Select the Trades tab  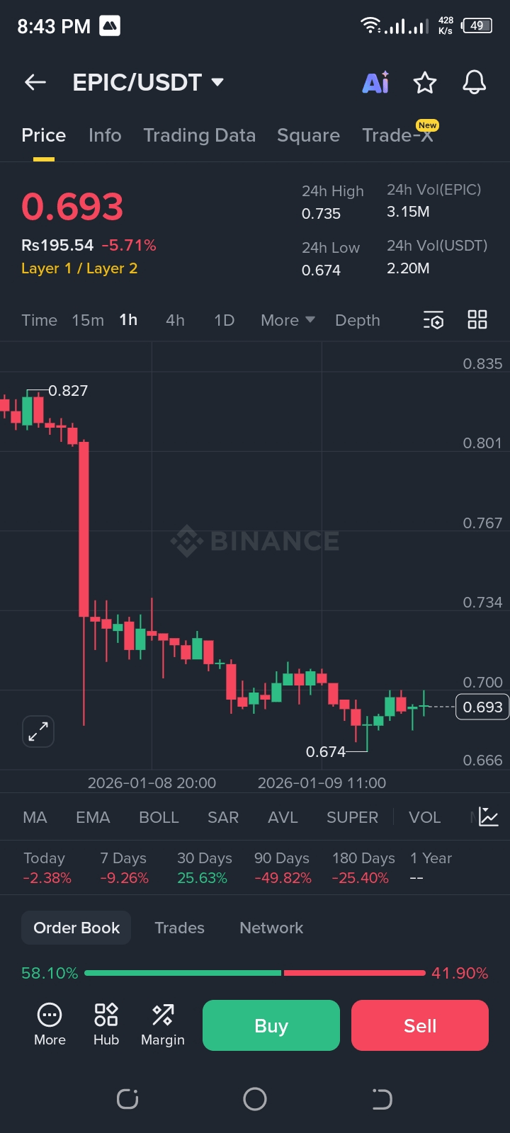pos(179,928)
